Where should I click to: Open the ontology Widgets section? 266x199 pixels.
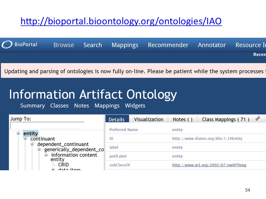135,106
